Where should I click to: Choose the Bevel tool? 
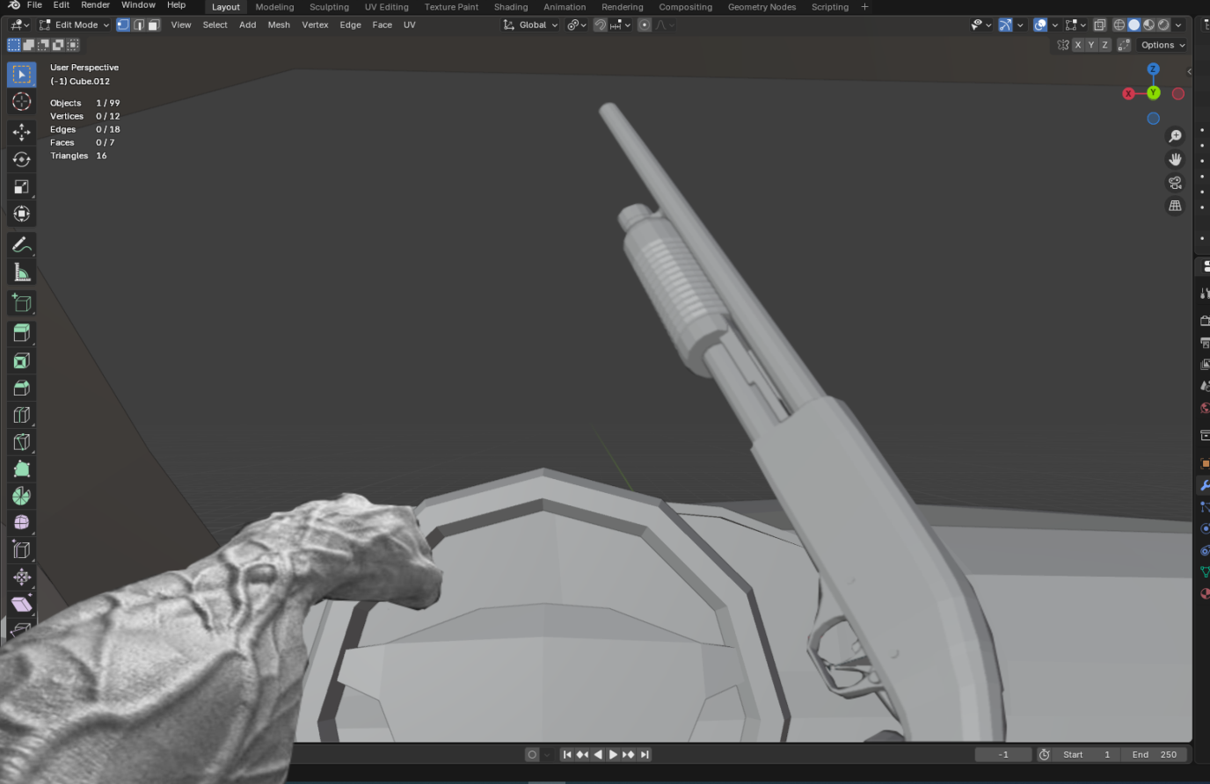[22, 388]
